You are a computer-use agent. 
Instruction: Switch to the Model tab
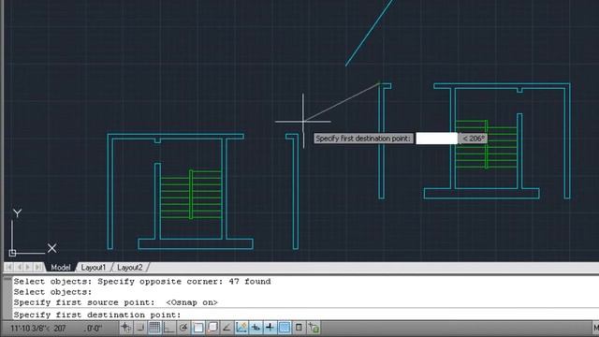point(60,267)
